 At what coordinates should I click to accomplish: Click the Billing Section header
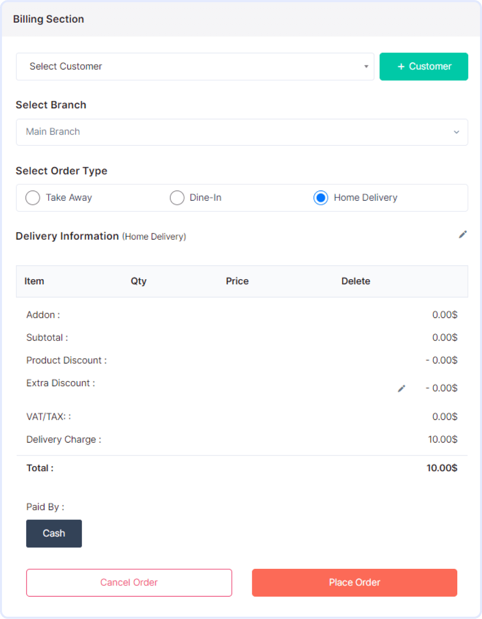(x=49, y=19)
